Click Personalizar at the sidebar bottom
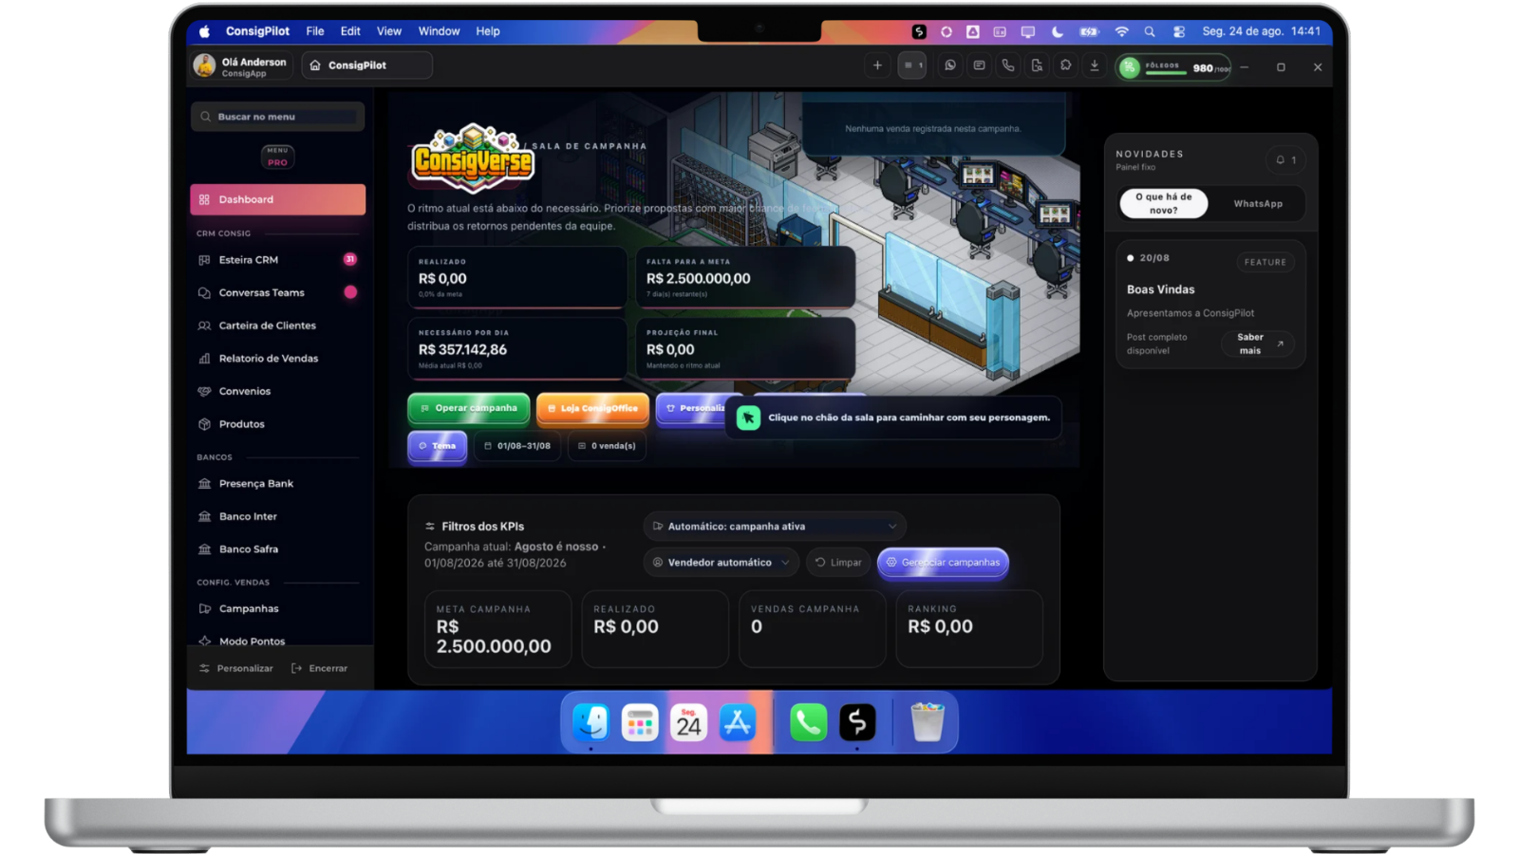1519x854 pixels. (x=236, y=669)
